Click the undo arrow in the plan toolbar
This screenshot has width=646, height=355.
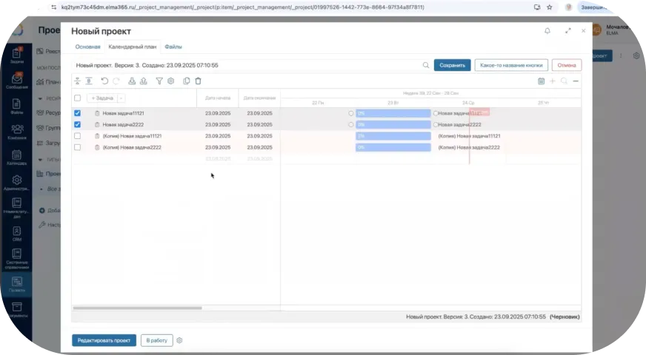pos(104,81)
